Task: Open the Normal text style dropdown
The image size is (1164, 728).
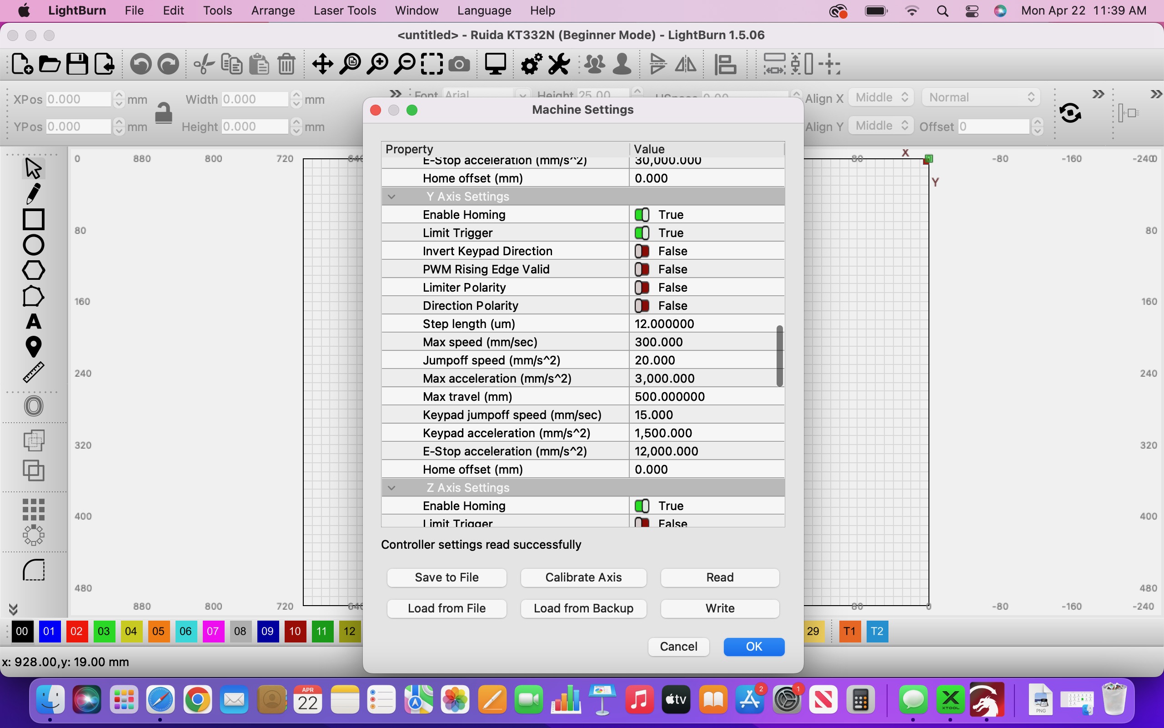Action: [x=981, y=98]
